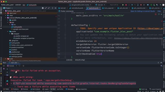Open Device File Explorer side panel
165x92 pixels.
164,72
